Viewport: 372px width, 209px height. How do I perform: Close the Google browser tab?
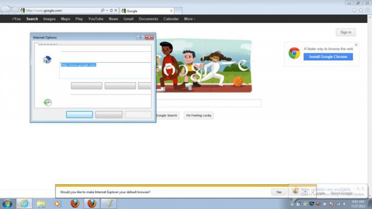point(171,11)
